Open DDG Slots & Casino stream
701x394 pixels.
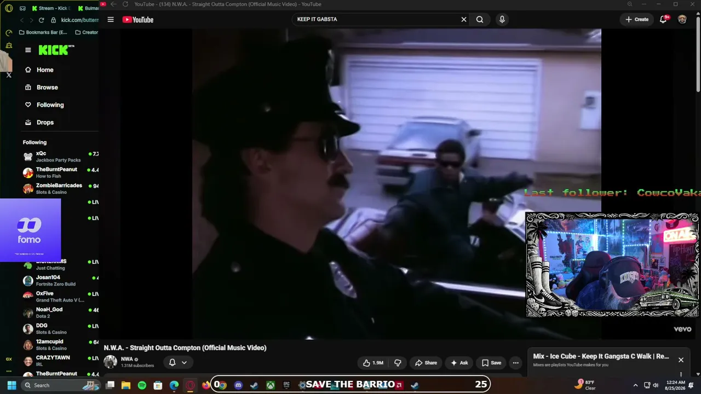click(60, 328)
